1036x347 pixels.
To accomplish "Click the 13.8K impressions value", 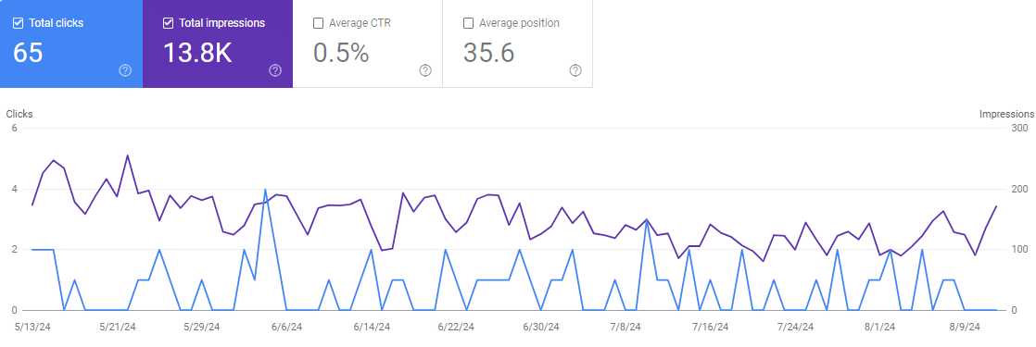I will 197,53.
